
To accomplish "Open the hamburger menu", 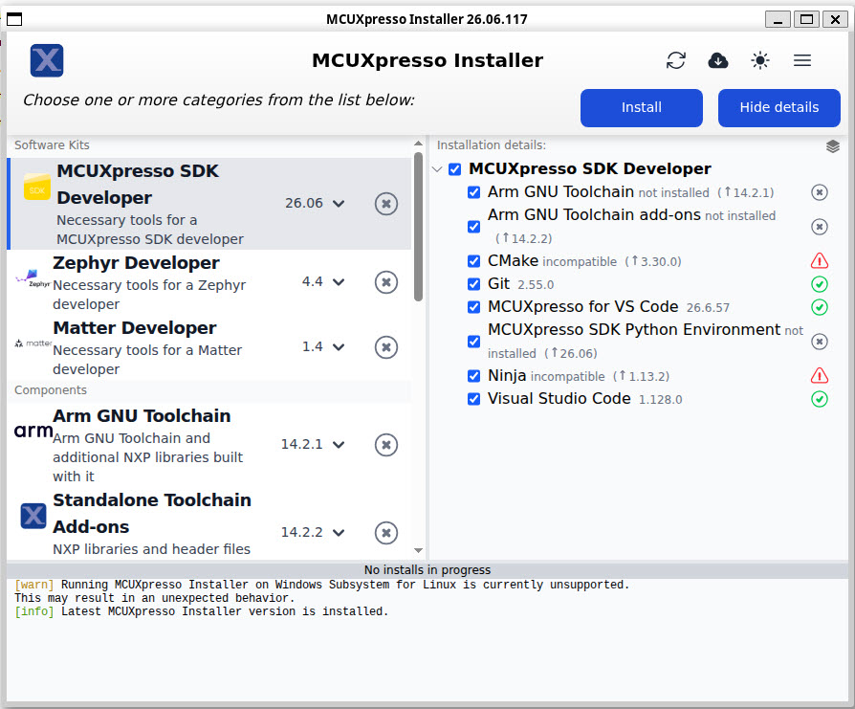I will pos(802,60).
